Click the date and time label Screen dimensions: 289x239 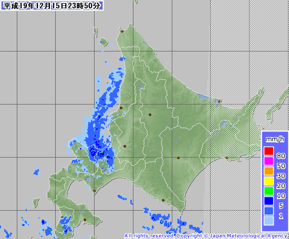click(x=52, y=6)
